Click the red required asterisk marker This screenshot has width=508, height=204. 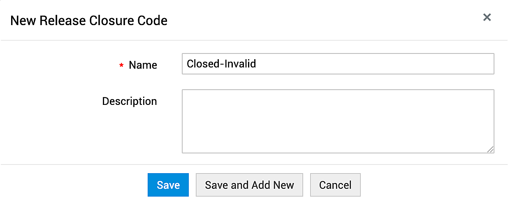pyautogui.click(x=121, y=66)
